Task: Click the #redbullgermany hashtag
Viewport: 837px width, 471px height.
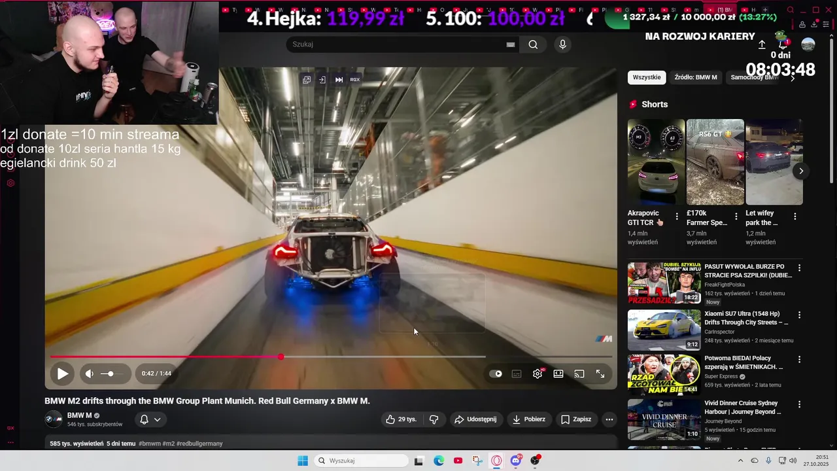Action: [199, 444]
